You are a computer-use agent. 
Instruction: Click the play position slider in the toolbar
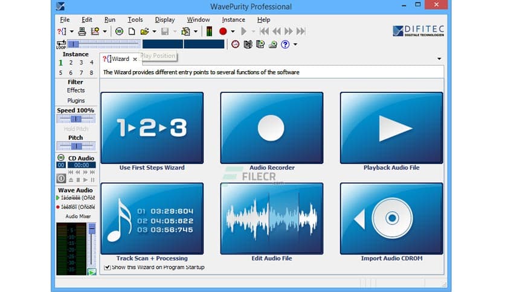tap(104, 44)
